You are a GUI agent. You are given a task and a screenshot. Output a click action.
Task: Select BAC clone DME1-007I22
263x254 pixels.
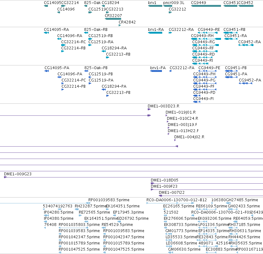coord(172,193)
